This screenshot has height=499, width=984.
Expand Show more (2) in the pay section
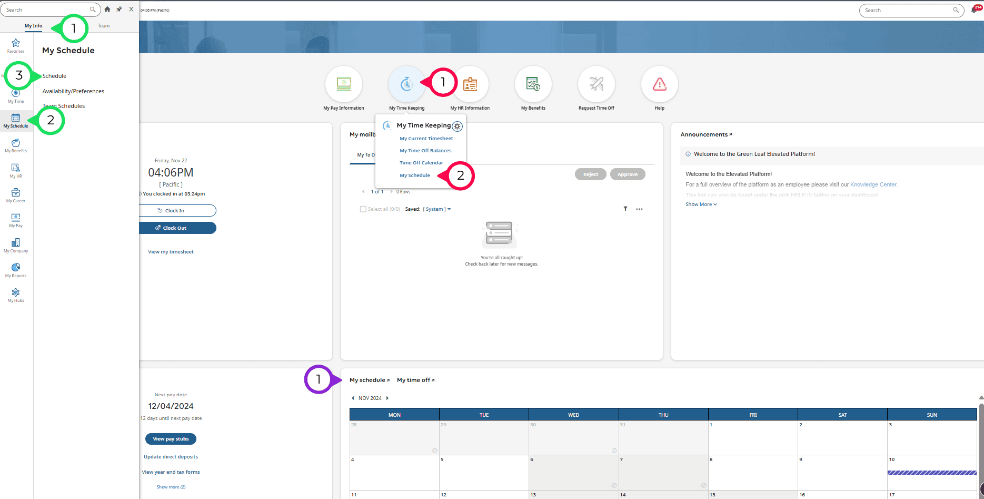(171, 487)
